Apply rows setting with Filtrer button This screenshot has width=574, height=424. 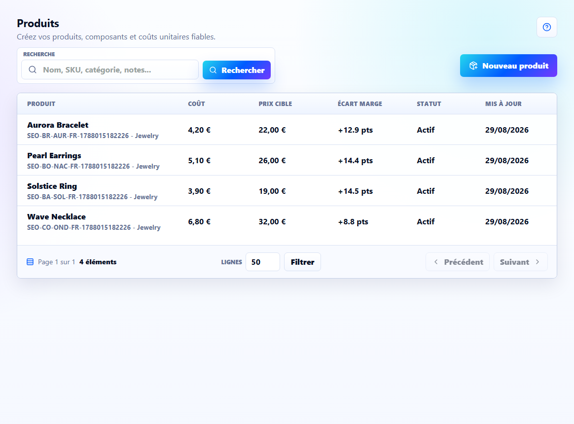pos(302,262)
